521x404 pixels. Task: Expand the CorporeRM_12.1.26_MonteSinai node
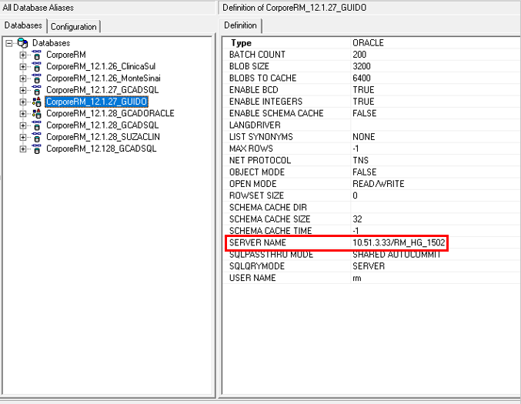22,78
